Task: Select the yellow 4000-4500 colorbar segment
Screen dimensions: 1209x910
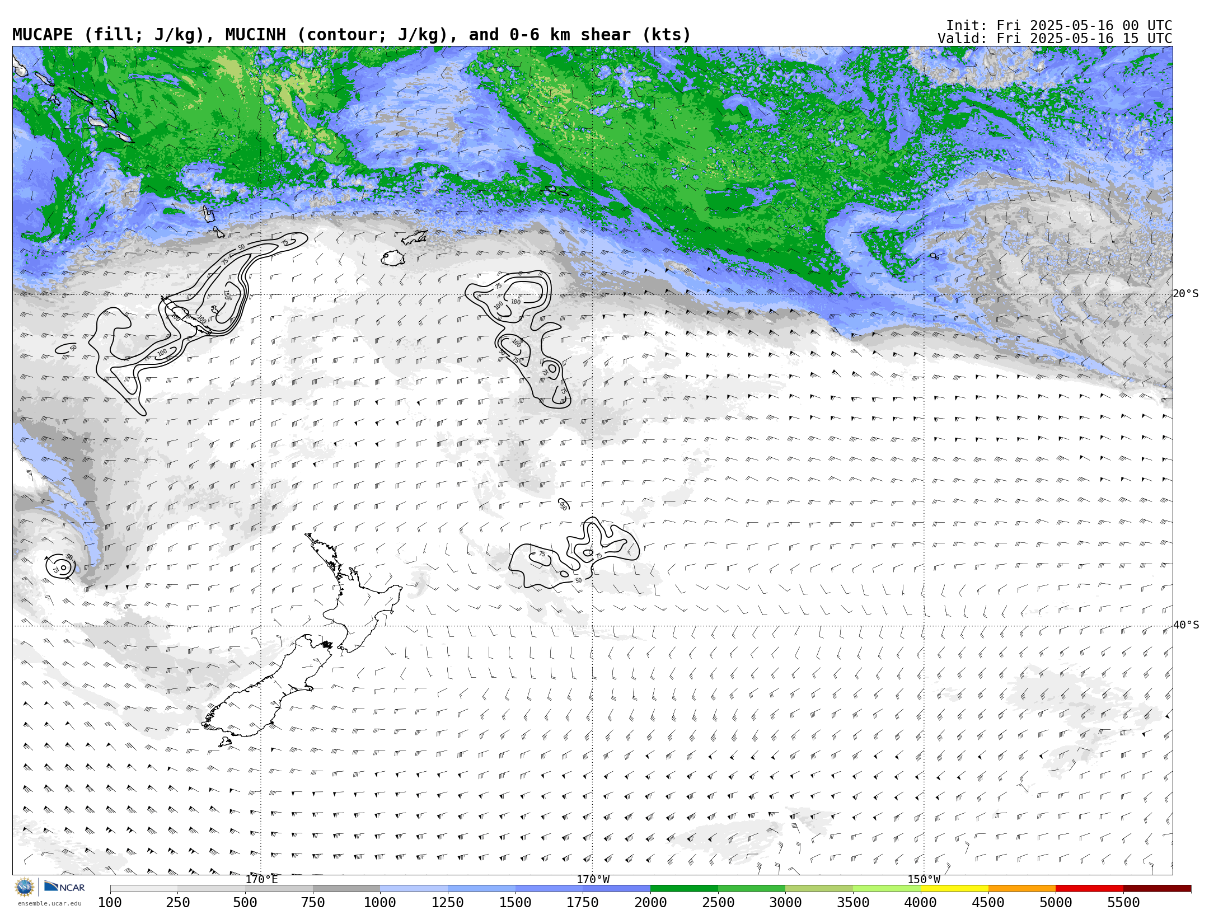Action: point(954,889)
